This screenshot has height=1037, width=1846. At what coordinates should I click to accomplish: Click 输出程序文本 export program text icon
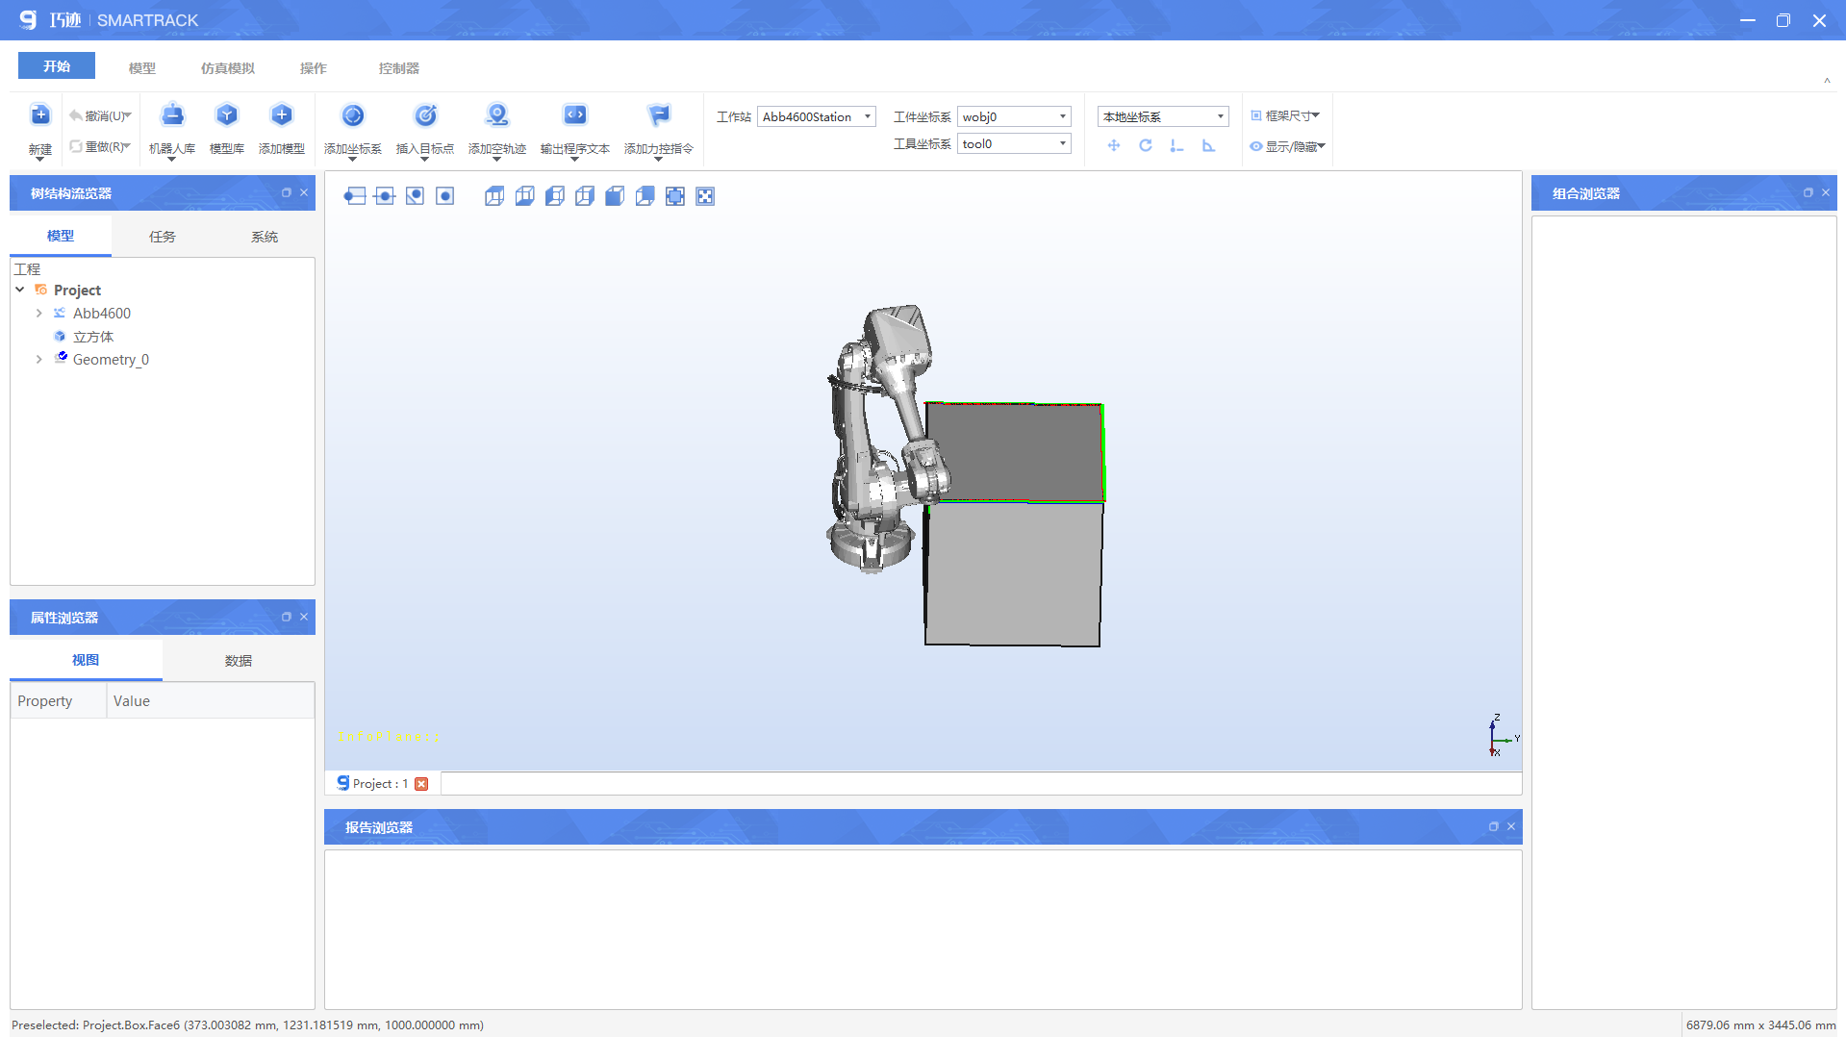click(x=575, y=115)
